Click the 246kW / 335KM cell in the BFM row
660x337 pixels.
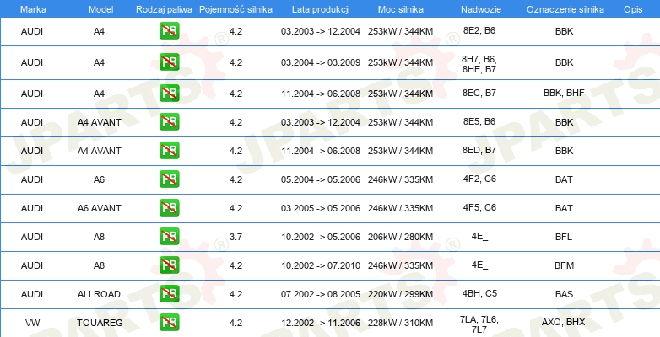tap(400, 265)
